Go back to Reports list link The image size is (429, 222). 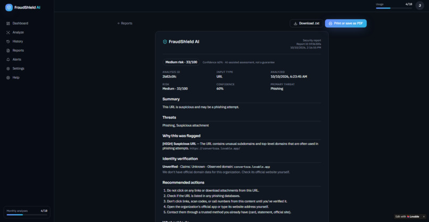coord(125,23)
